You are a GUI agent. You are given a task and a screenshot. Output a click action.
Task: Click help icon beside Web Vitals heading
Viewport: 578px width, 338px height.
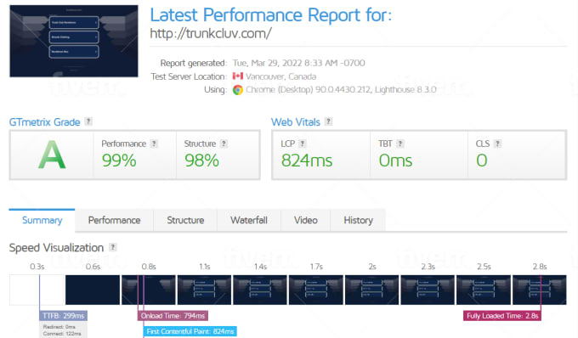[x=328, y=121]
